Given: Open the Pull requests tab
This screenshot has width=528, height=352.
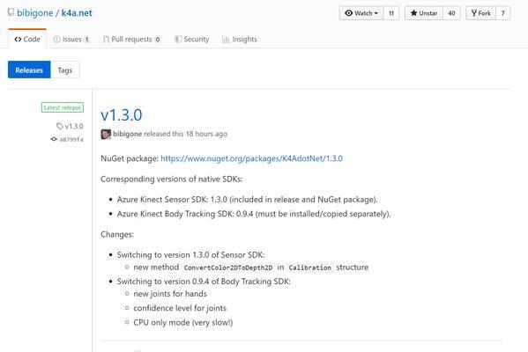Looking at the screenshot, I should 131,40.
